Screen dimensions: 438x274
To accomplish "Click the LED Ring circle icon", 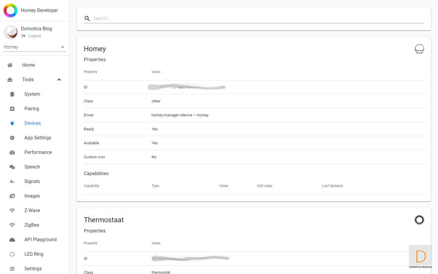I will pyautogui.click(x=12, y=254).
